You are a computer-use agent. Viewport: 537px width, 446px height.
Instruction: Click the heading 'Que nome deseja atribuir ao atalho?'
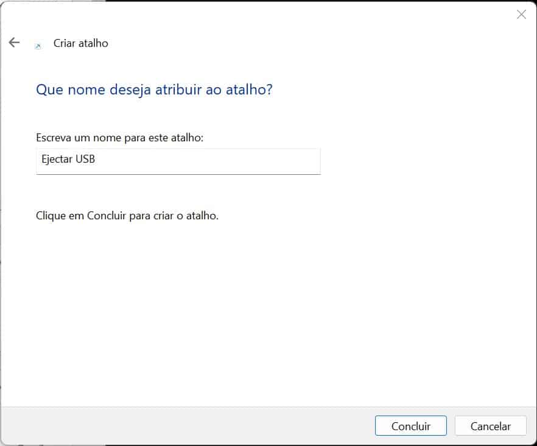point(154,90)
